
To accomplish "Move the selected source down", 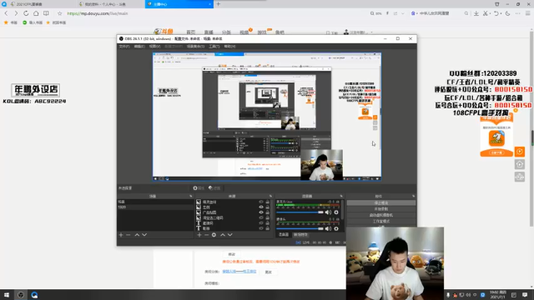I will point(230,235).
